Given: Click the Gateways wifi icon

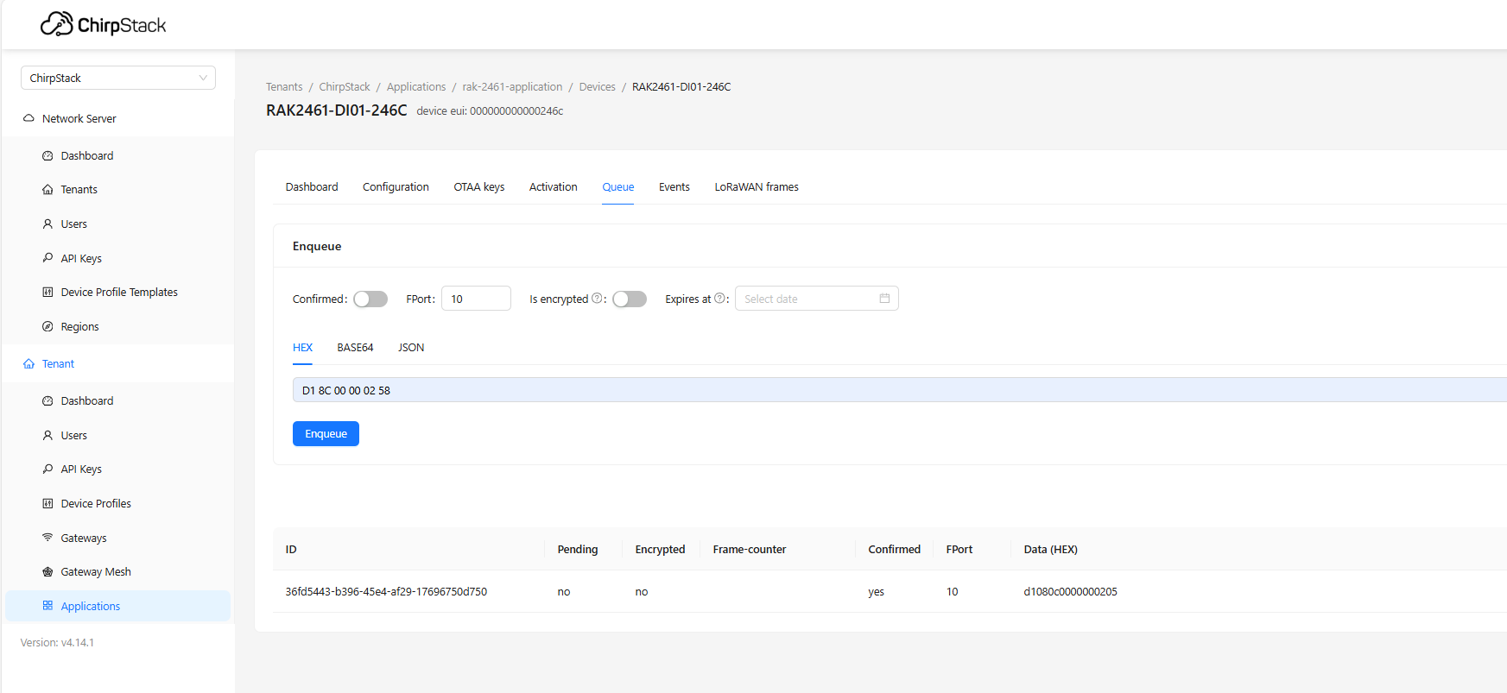Looking at the screenshot, I should pos(47,538).
